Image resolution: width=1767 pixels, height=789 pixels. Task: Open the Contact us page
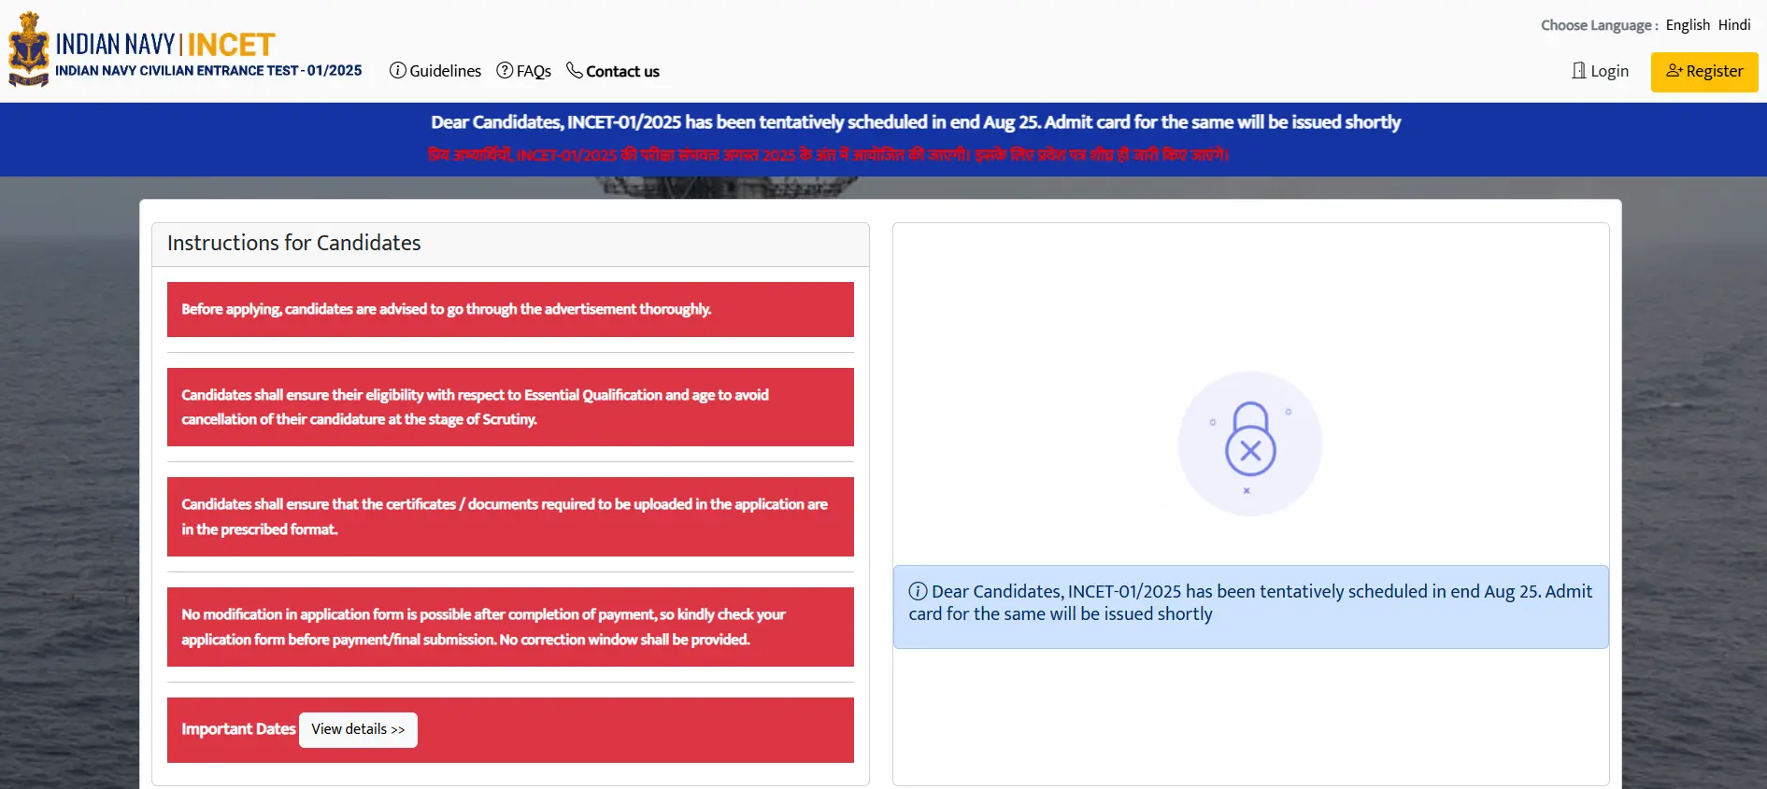613,71
